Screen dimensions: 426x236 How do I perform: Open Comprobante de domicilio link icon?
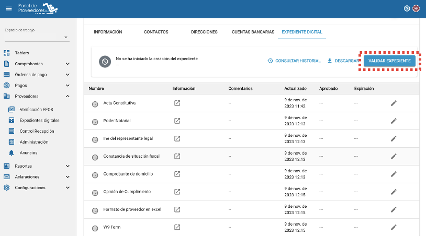(x=177, y=174)
